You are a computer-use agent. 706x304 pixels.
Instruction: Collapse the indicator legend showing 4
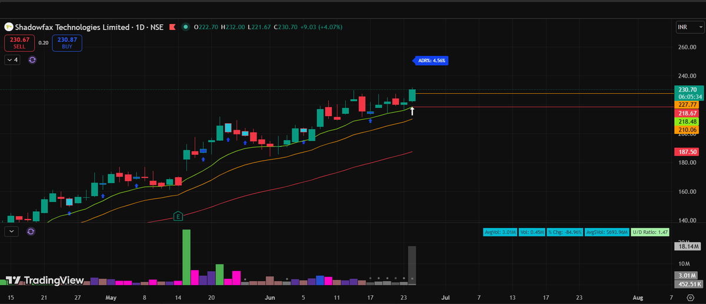coord(12,60)
